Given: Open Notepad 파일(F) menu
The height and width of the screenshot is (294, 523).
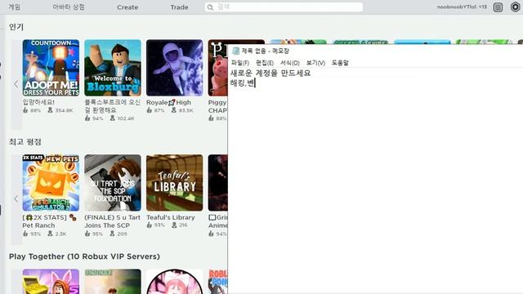Looking at the screenshot, I should pos(239,63).
